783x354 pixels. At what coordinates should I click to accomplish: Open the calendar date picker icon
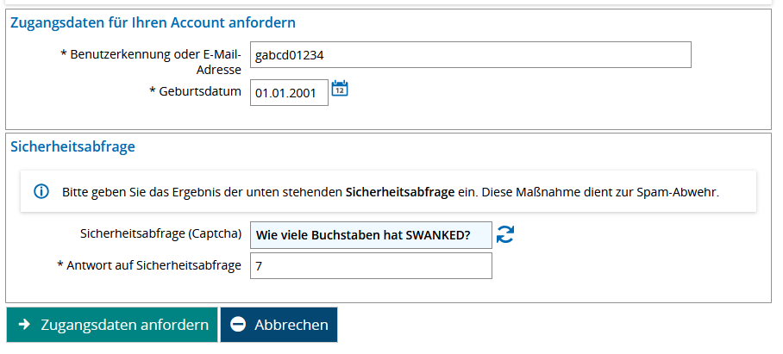(x=340, y=89)
